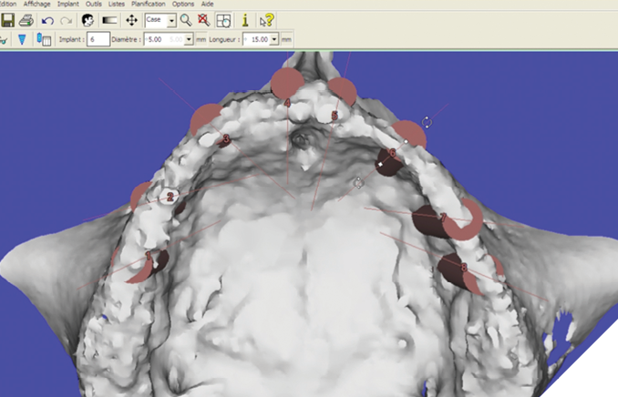This screenshot has height=397, width=618.
Task: Click the Diamètre 5.00 value field
Action: (x=164, y=39)
